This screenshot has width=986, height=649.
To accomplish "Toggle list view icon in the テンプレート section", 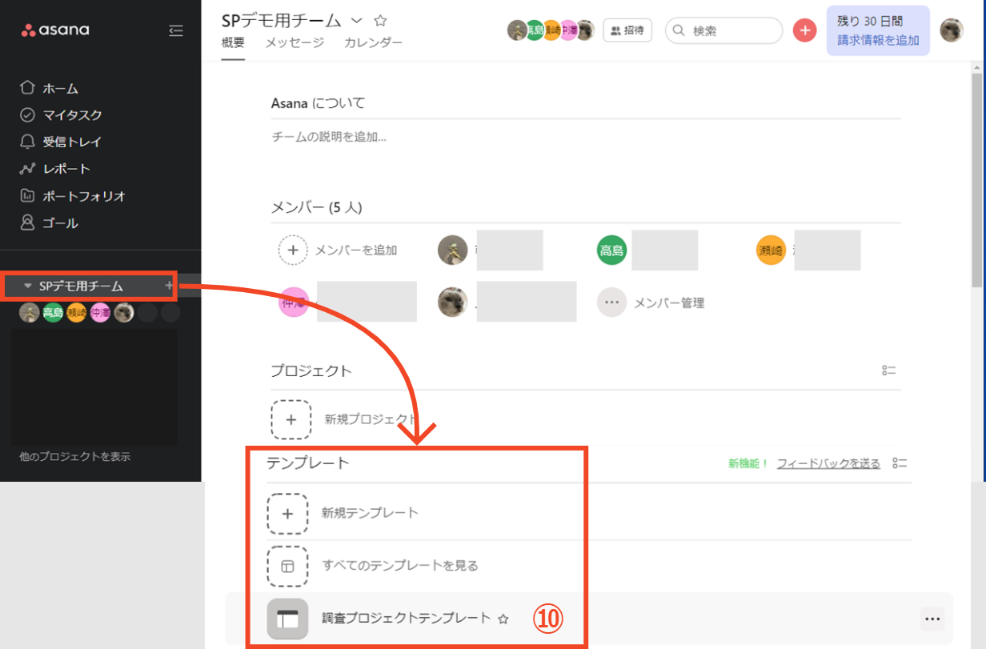I will 900,463.
